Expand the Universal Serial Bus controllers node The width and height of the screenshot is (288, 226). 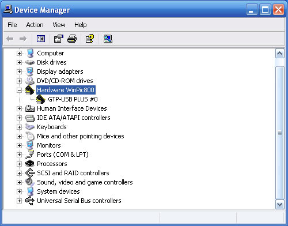click(x=19, y=201)
